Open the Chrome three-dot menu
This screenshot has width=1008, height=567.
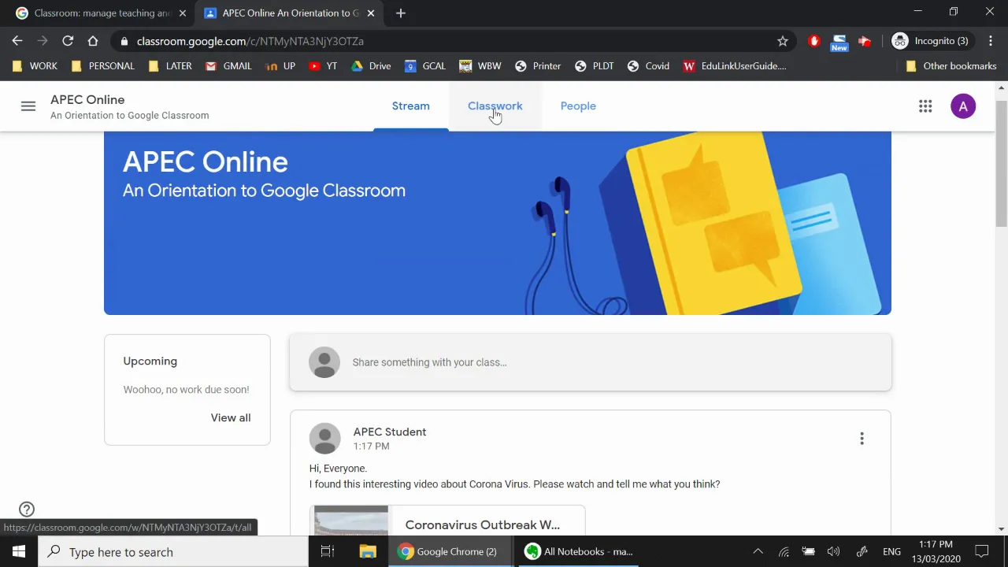point(991,41)
